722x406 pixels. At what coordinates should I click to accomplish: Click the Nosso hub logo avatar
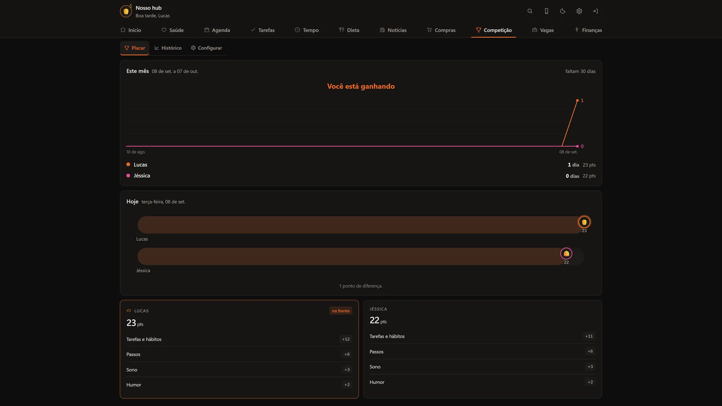tap(126, 11)
